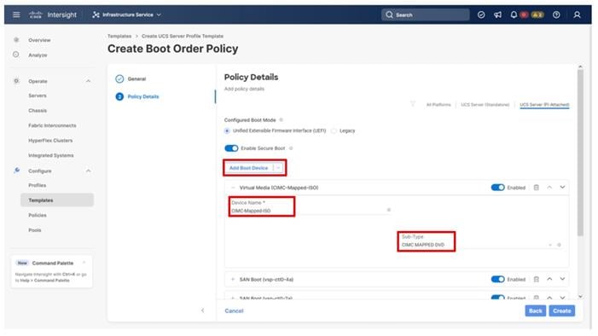Viewport: 598px width, 336px height.
Task: Switch to UCS Server (Standalone) tab
Action: pyautogui.click(x=485, y=105)
